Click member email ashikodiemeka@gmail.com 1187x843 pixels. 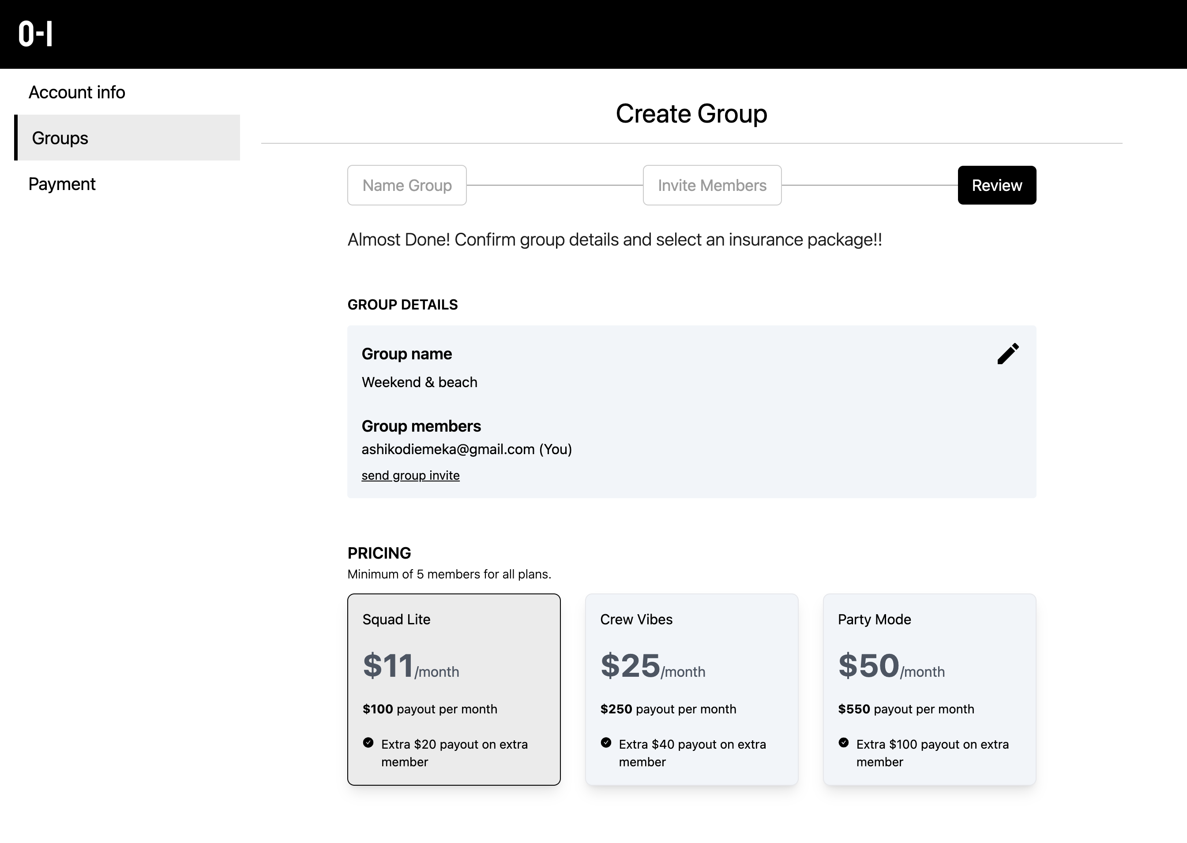click(x=448, y=450)
